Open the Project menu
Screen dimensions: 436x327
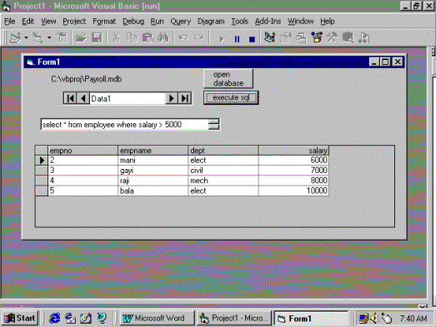pyautogui.click(x=74, y=22)
